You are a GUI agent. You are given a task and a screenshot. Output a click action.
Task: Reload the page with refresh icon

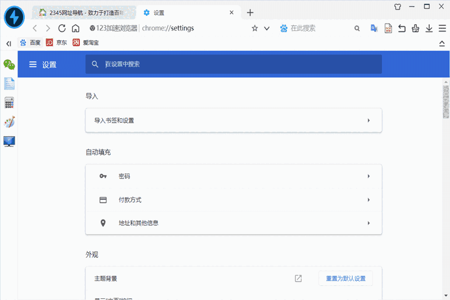(x=62, y=28)
